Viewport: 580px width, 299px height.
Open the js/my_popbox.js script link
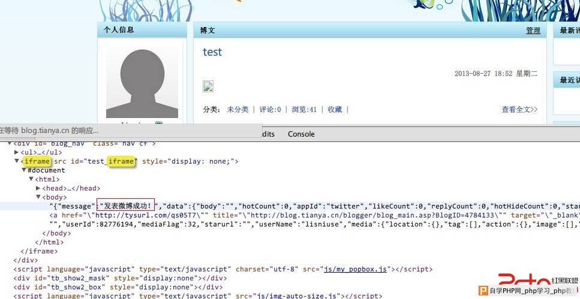(355, 269)
